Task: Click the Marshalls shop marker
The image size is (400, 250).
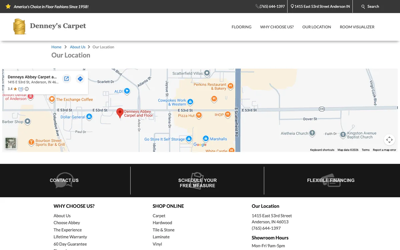Action: click(x=206, y=139)
